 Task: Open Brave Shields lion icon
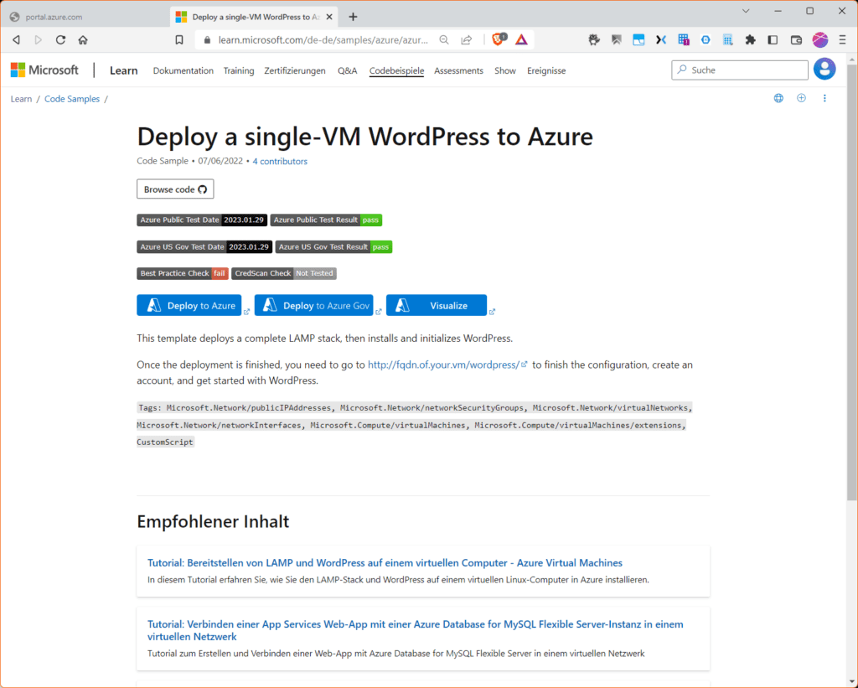pos(499,39)
